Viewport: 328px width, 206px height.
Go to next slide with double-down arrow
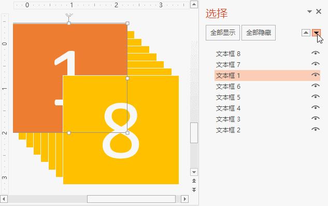coord(194,189)
